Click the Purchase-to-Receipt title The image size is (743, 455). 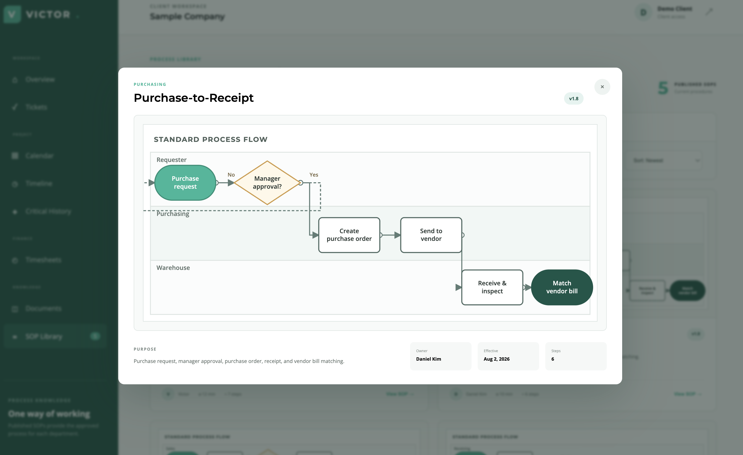tap(194, 98)
